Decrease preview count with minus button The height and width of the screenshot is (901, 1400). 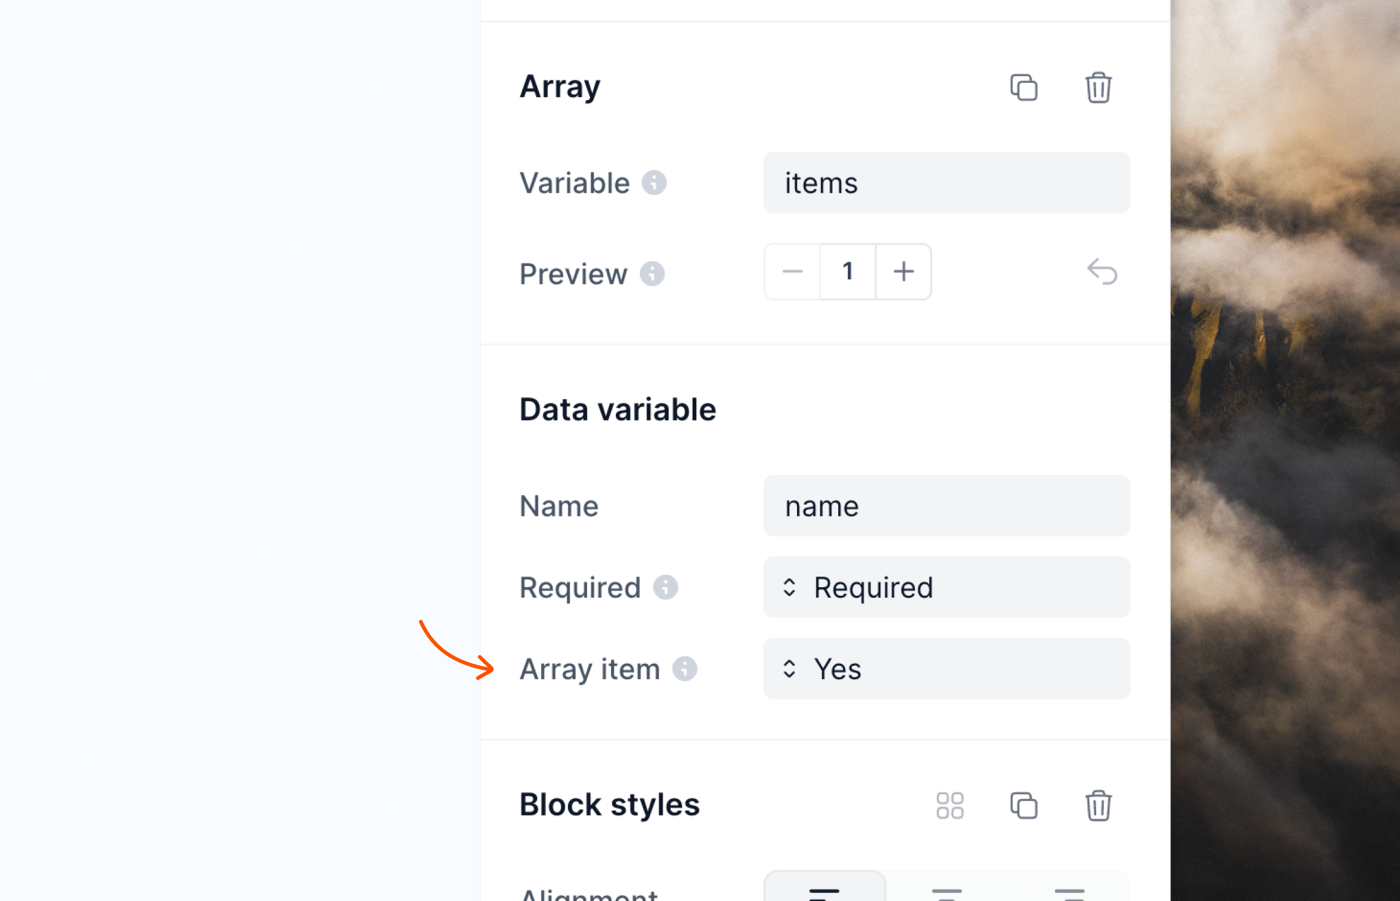[791, 271]
